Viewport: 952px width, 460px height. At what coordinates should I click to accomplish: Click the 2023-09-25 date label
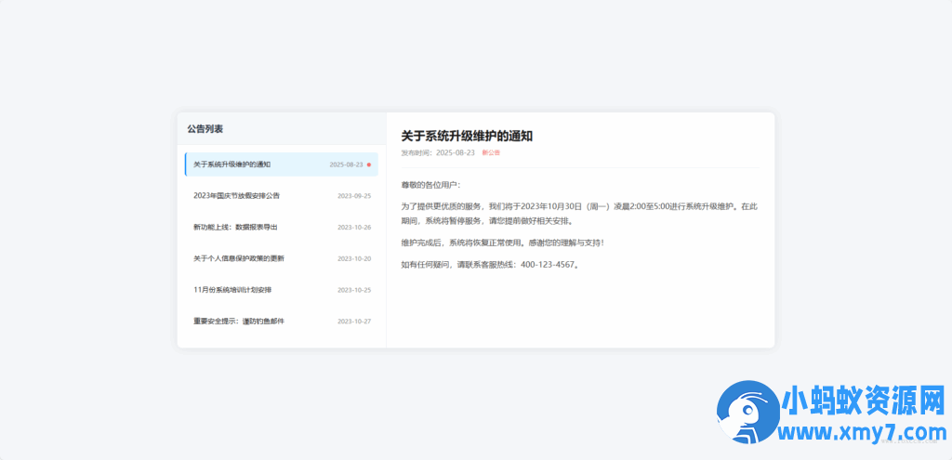[x=354, y=195]
